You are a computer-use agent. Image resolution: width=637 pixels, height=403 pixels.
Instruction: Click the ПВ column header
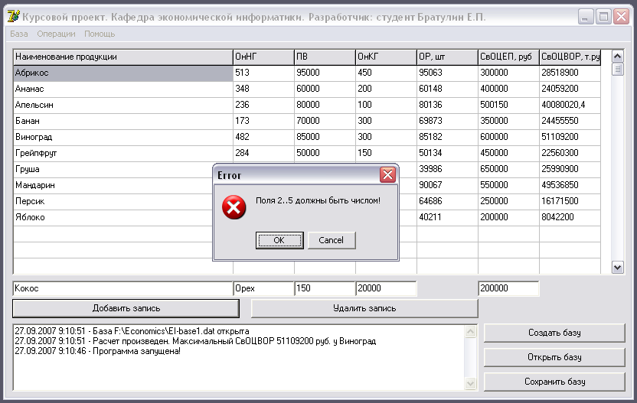click(x=325, y=57)
